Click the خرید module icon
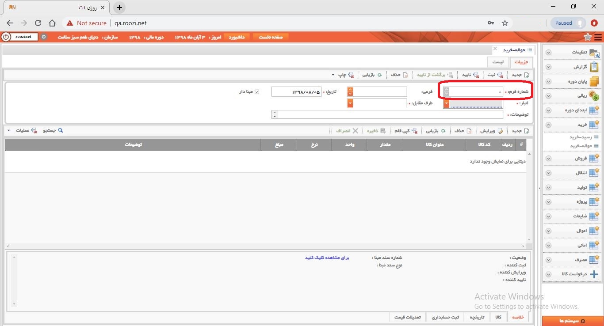This screenshot has width=604, height=326. [x=594, y=125]
